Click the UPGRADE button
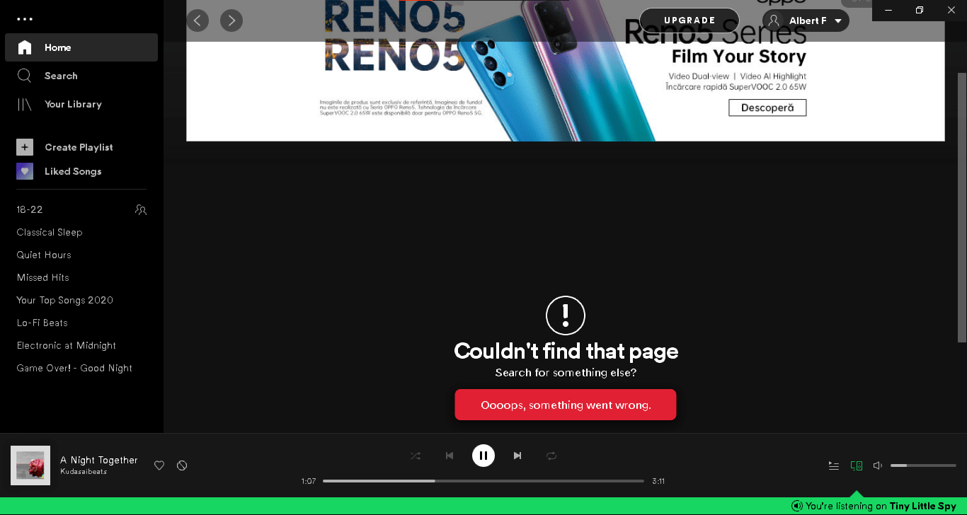This screenshot has width=967, height=515. (x=690, y=21)
